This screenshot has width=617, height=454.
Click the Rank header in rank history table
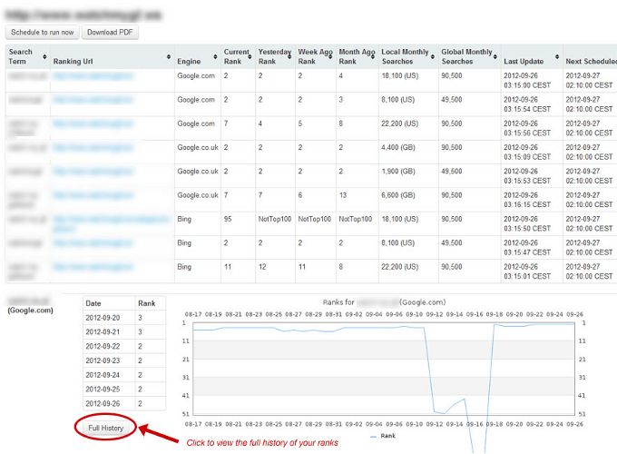tap(147, 303)
